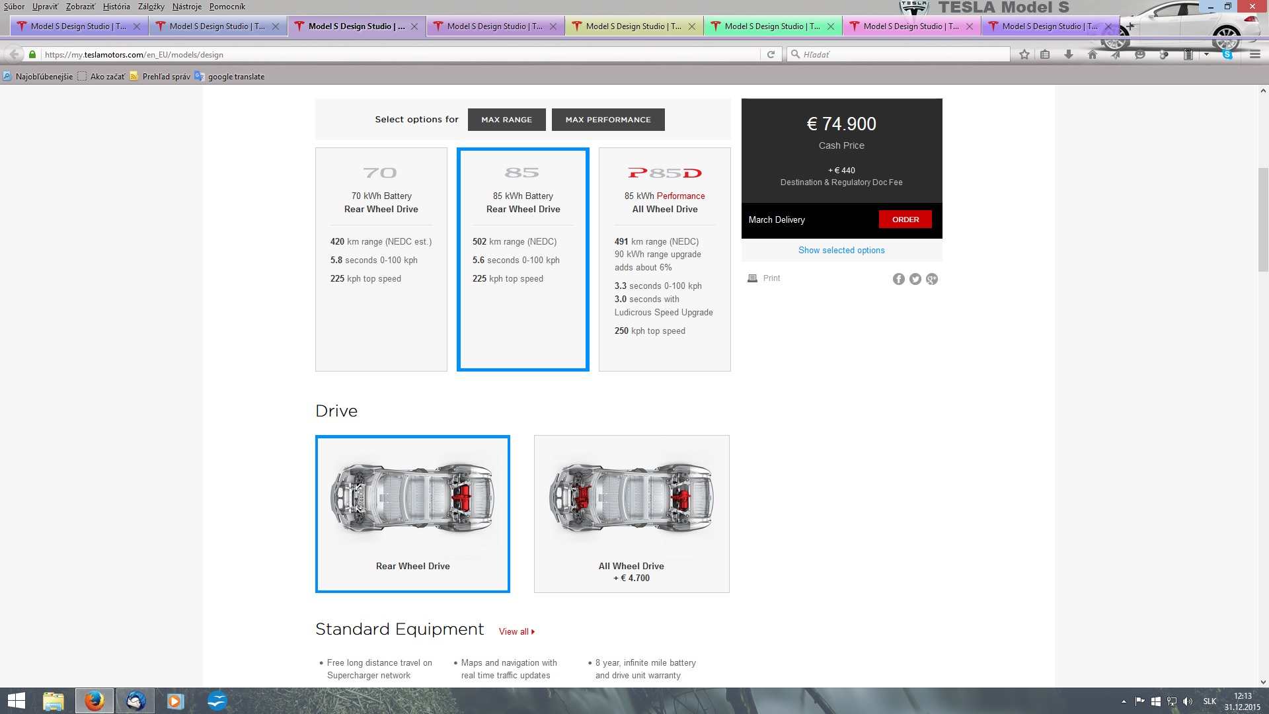
Task: Click the paper plane send icon
Action: tap(1116, 54)
